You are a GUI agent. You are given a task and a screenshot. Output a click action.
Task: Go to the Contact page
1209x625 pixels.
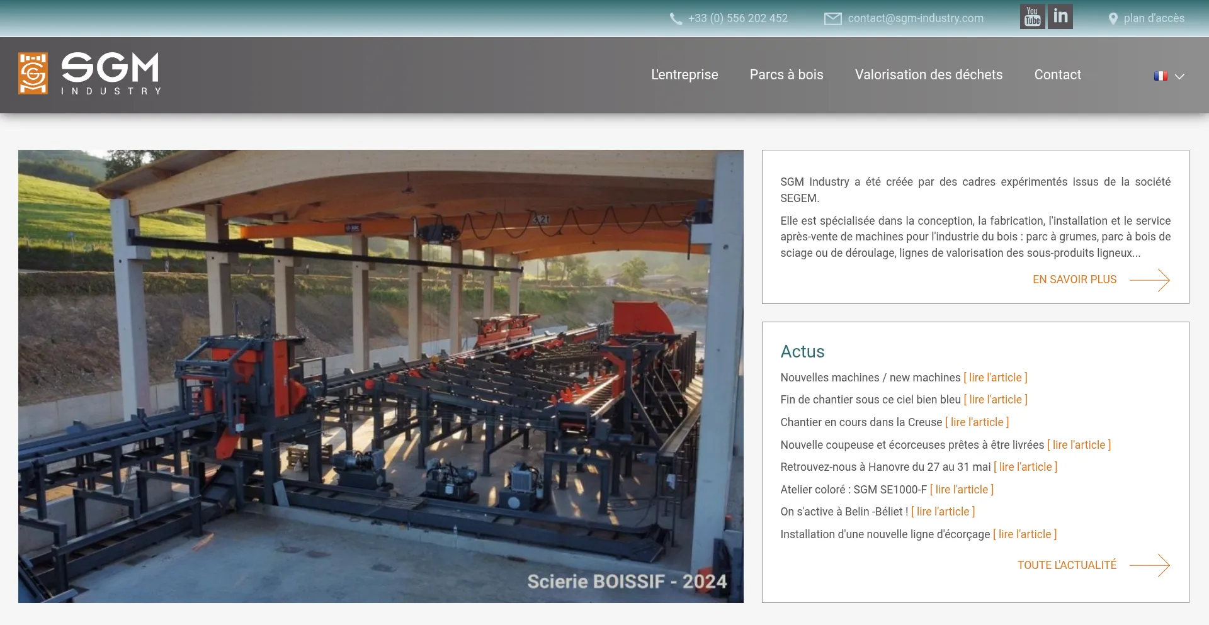coord(1057,75)
